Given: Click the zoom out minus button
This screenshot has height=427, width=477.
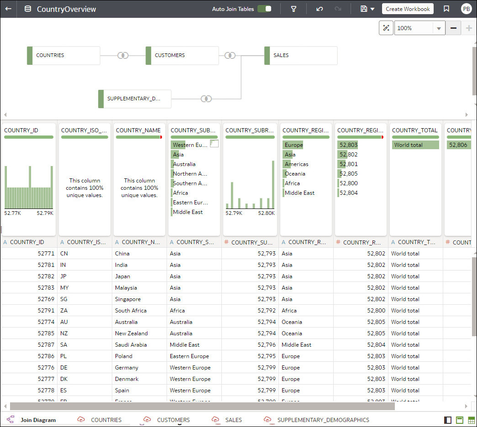Looking at the screenshot, I should [453, 28].
